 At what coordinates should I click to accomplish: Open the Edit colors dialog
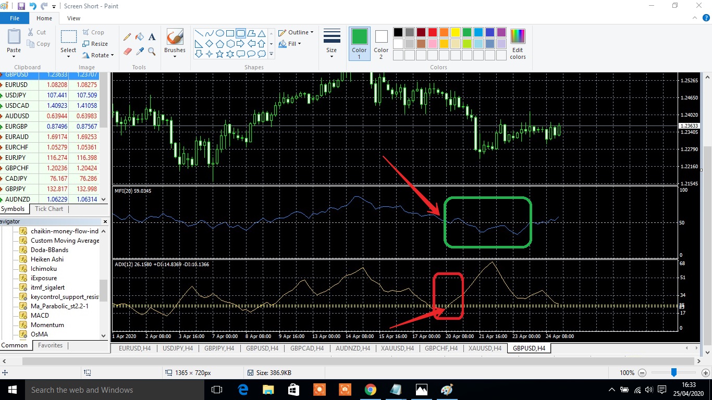click(517, 42)
